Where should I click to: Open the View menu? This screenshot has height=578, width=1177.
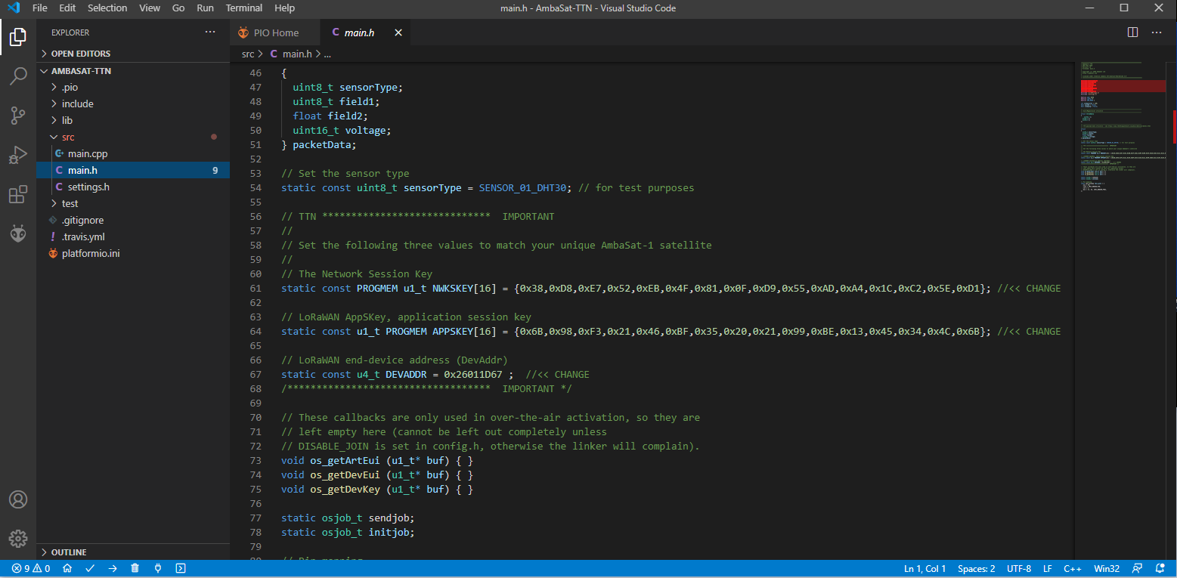click(150, 8)
